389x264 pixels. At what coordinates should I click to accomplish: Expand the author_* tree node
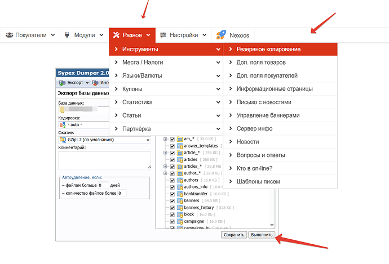coord(165,173)
